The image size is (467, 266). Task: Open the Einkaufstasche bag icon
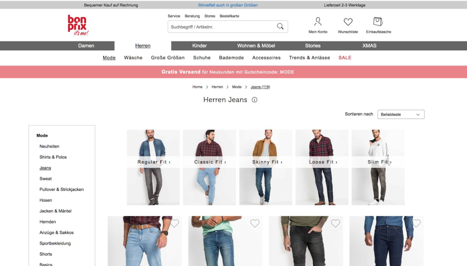click(378, 21)
